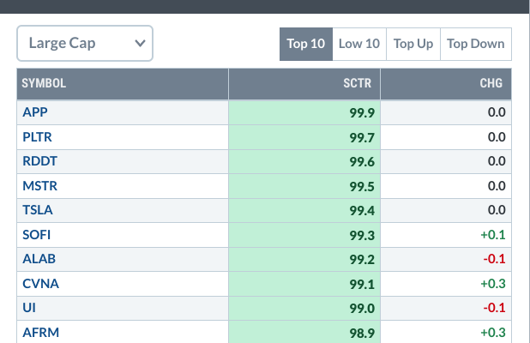530x343 pixels.
Task: Open the UI symbol link
Action: pyautogui.click(x=29, y=308)
